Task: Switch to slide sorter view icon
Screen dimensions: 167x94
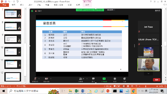Action: [128, 86]
